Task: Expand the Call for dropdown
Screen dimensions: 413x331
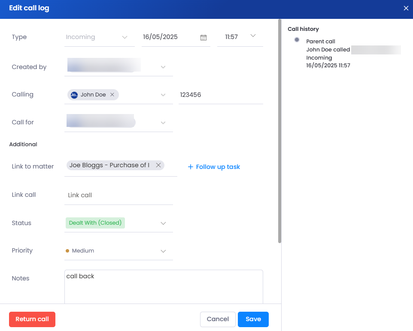Action: (x=163, y=123)
